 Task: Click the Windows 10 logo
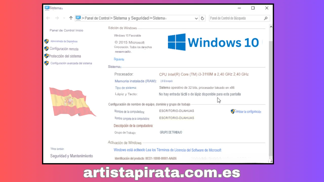pyautogui.click(x=213, y=42)
